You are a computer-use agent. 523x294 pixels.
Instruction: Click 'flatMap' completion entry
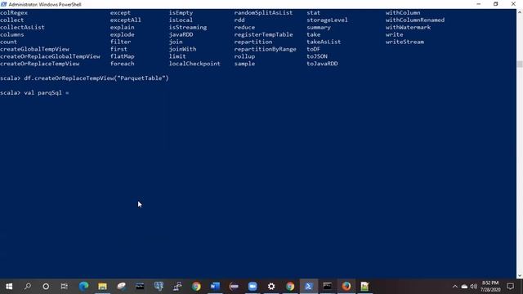[123, 56]
